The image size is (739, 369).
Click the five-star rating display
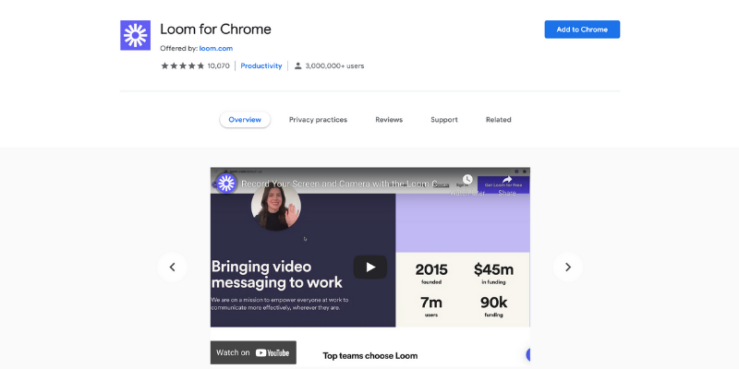[182, 65]
